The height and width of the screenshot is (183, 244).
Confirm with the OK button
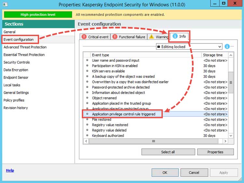click(x=165, y=173)
